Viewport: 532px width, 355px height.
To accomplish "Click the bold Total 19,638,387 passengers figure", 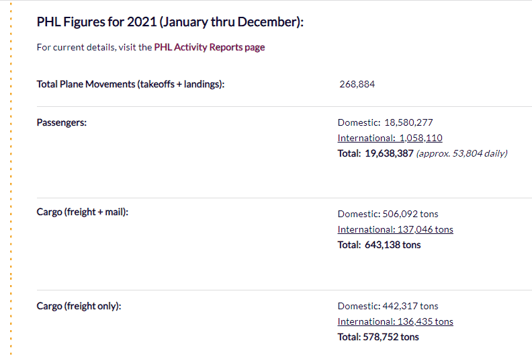I will 375,153.
